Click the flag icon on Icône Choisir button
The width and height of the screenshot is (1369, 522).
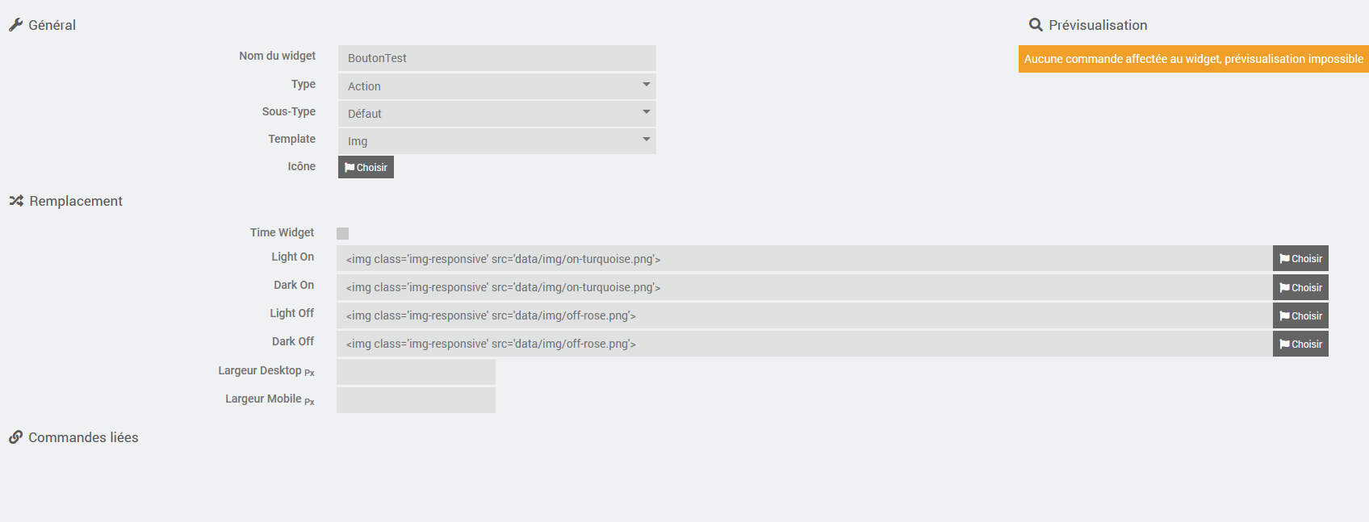pos(350,167)
